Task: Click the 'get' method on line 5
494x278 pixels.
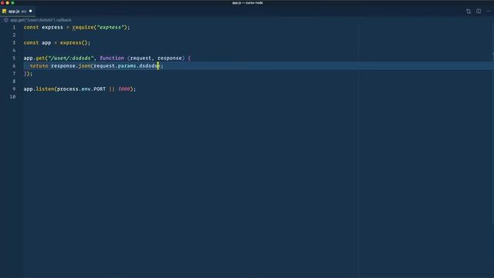Action: pyautogui.click(x=40, y=59)
